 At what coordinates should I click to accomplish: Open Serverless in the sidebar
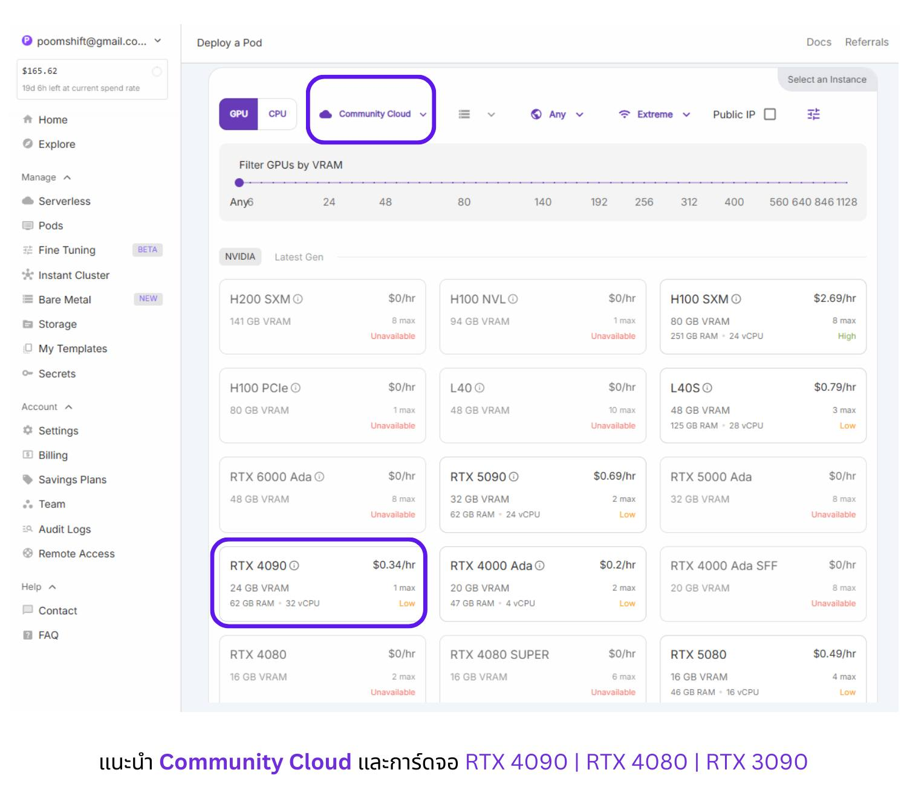pos(64,201)
